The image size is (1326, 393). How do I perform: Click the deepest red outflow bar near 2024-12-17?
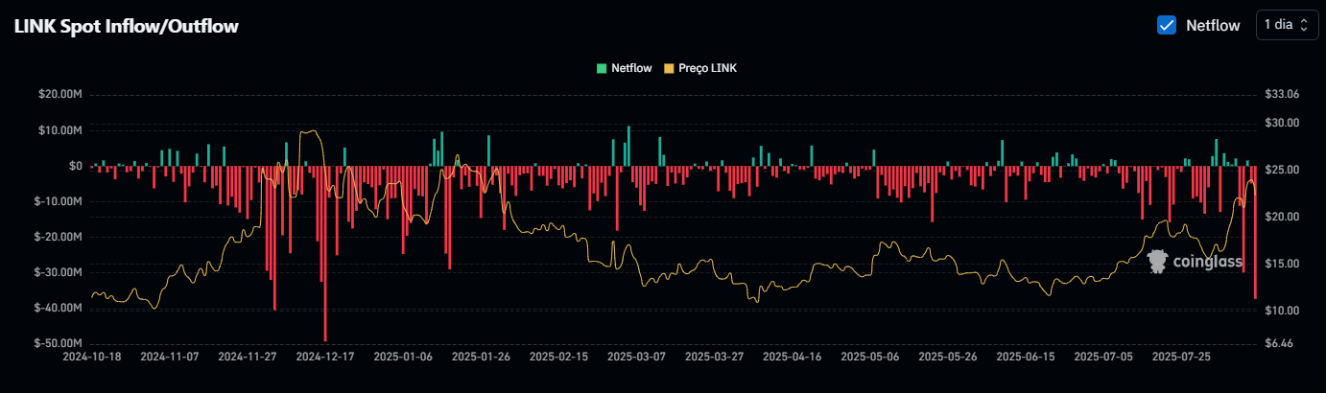(325, 253)
